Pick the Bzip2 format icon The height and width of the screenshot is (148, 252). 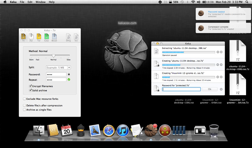[x=54, y=37]
